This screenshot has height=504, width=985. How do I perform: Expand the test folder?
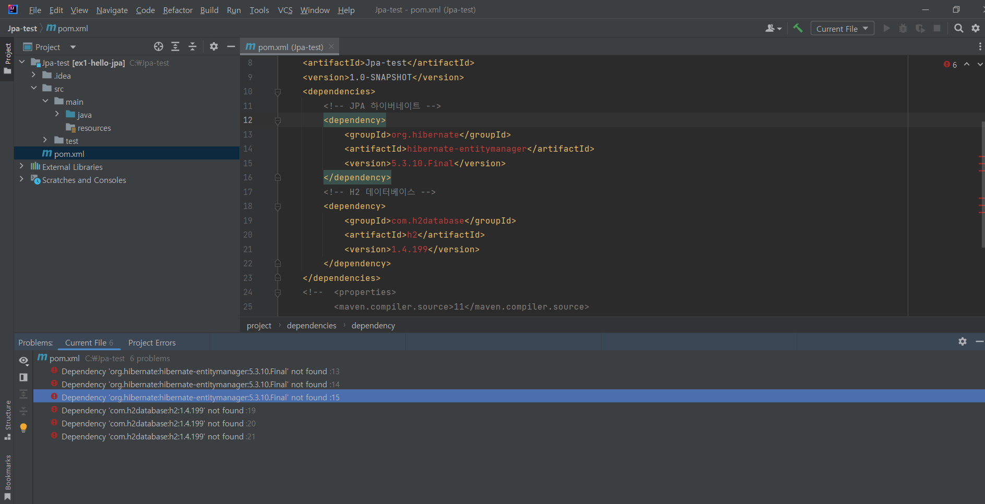click(x=45, y=140)
